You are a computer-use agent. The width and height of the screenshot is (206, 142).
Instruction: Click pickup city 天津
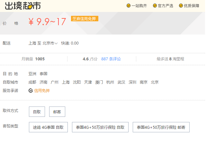(x=88, y=82)
